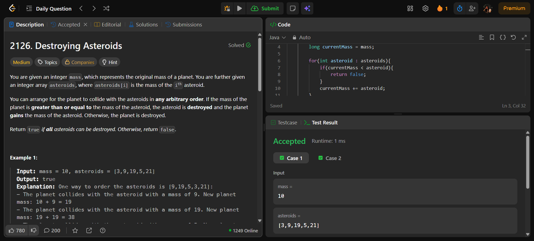Expand the Topics tag

pos(48,62)
